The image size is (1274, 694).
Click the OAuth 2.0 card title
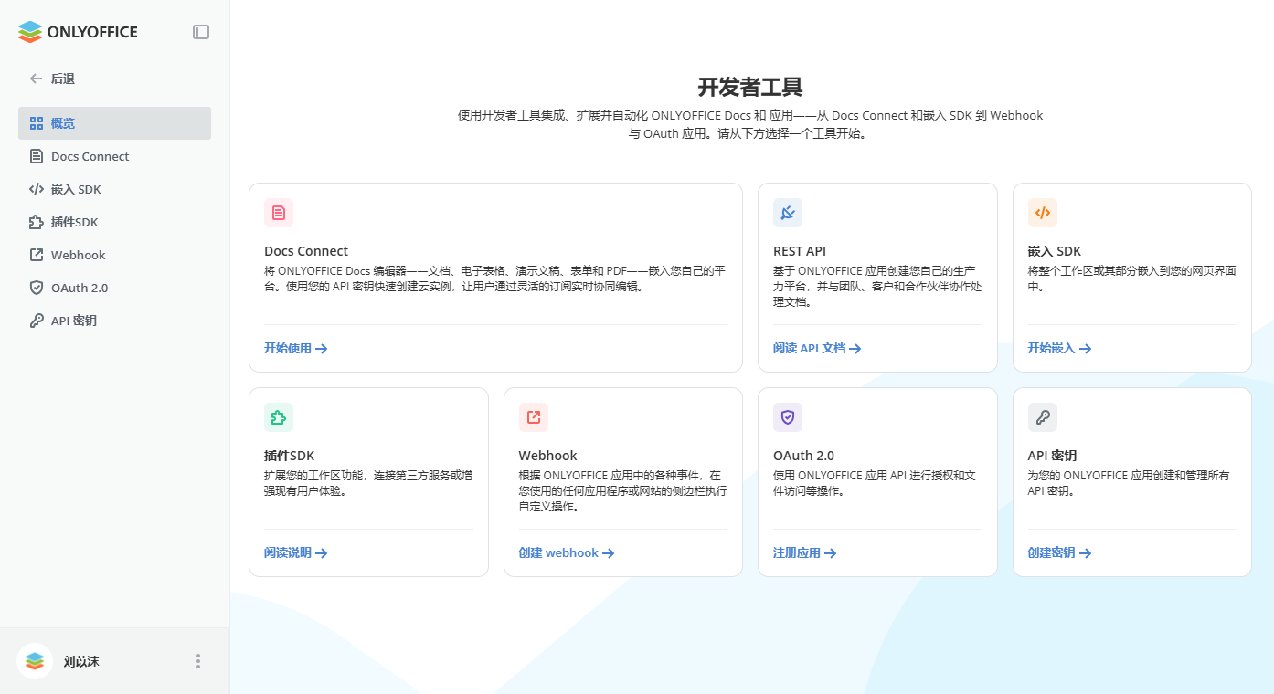(803, 456)
